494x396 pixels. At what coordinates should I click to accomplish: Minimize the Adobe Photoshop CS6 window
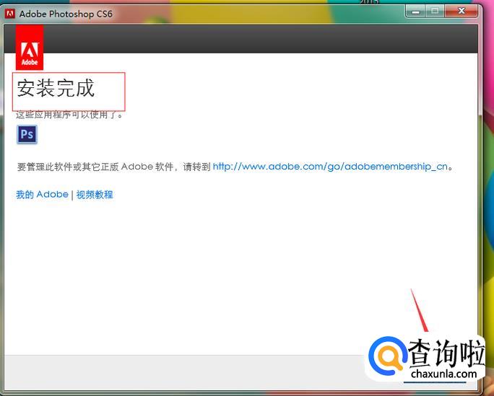[x=416, y=12]
